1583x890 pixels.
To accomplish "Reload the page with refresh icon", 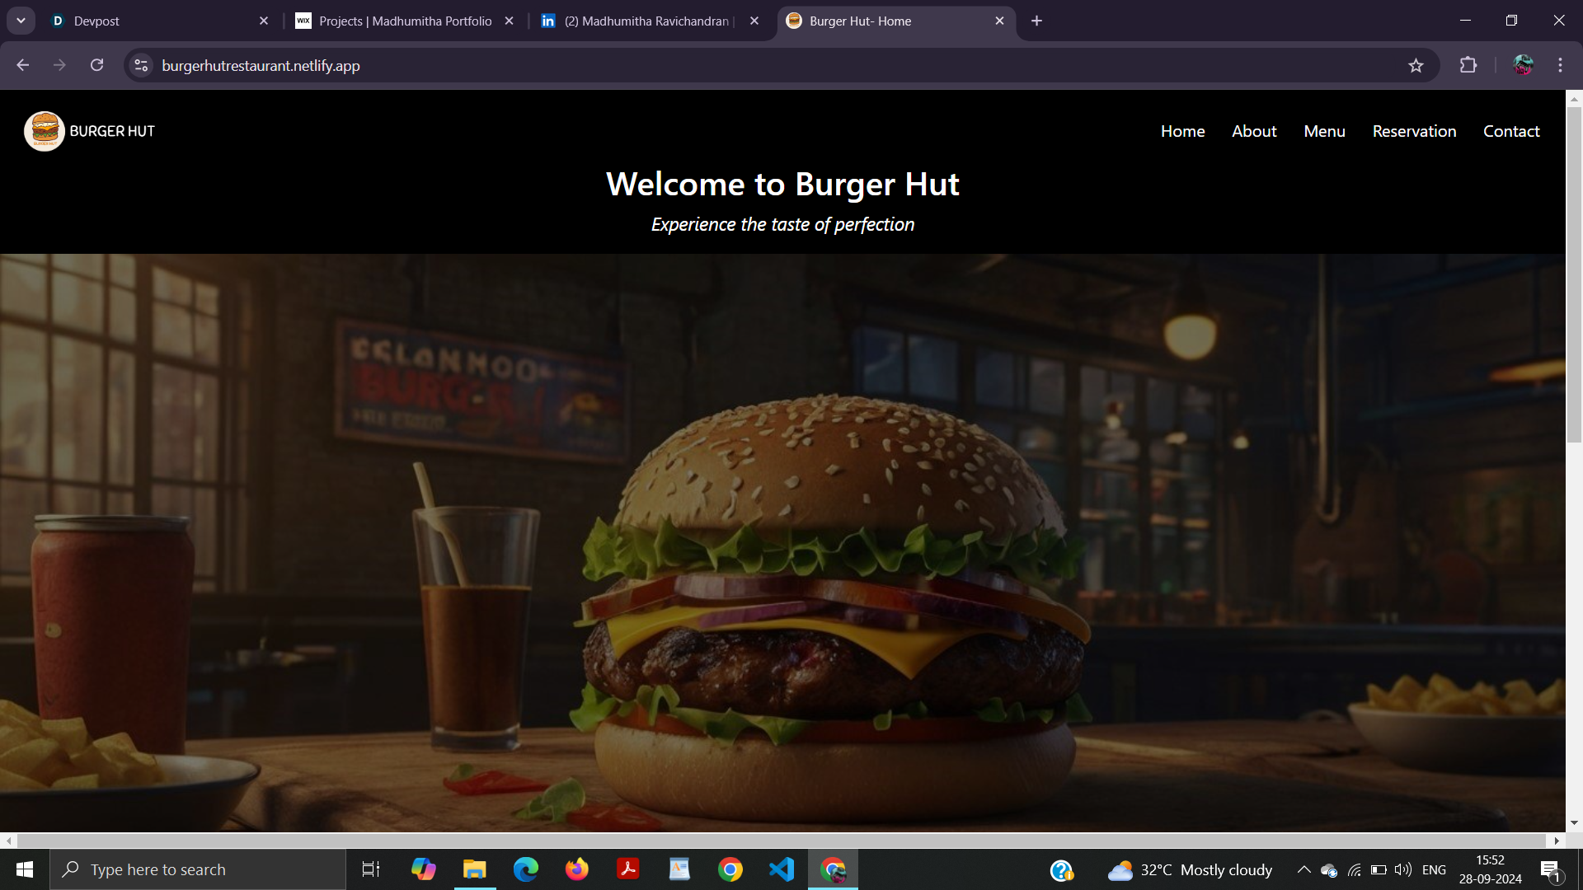I will tap(96, 65).
